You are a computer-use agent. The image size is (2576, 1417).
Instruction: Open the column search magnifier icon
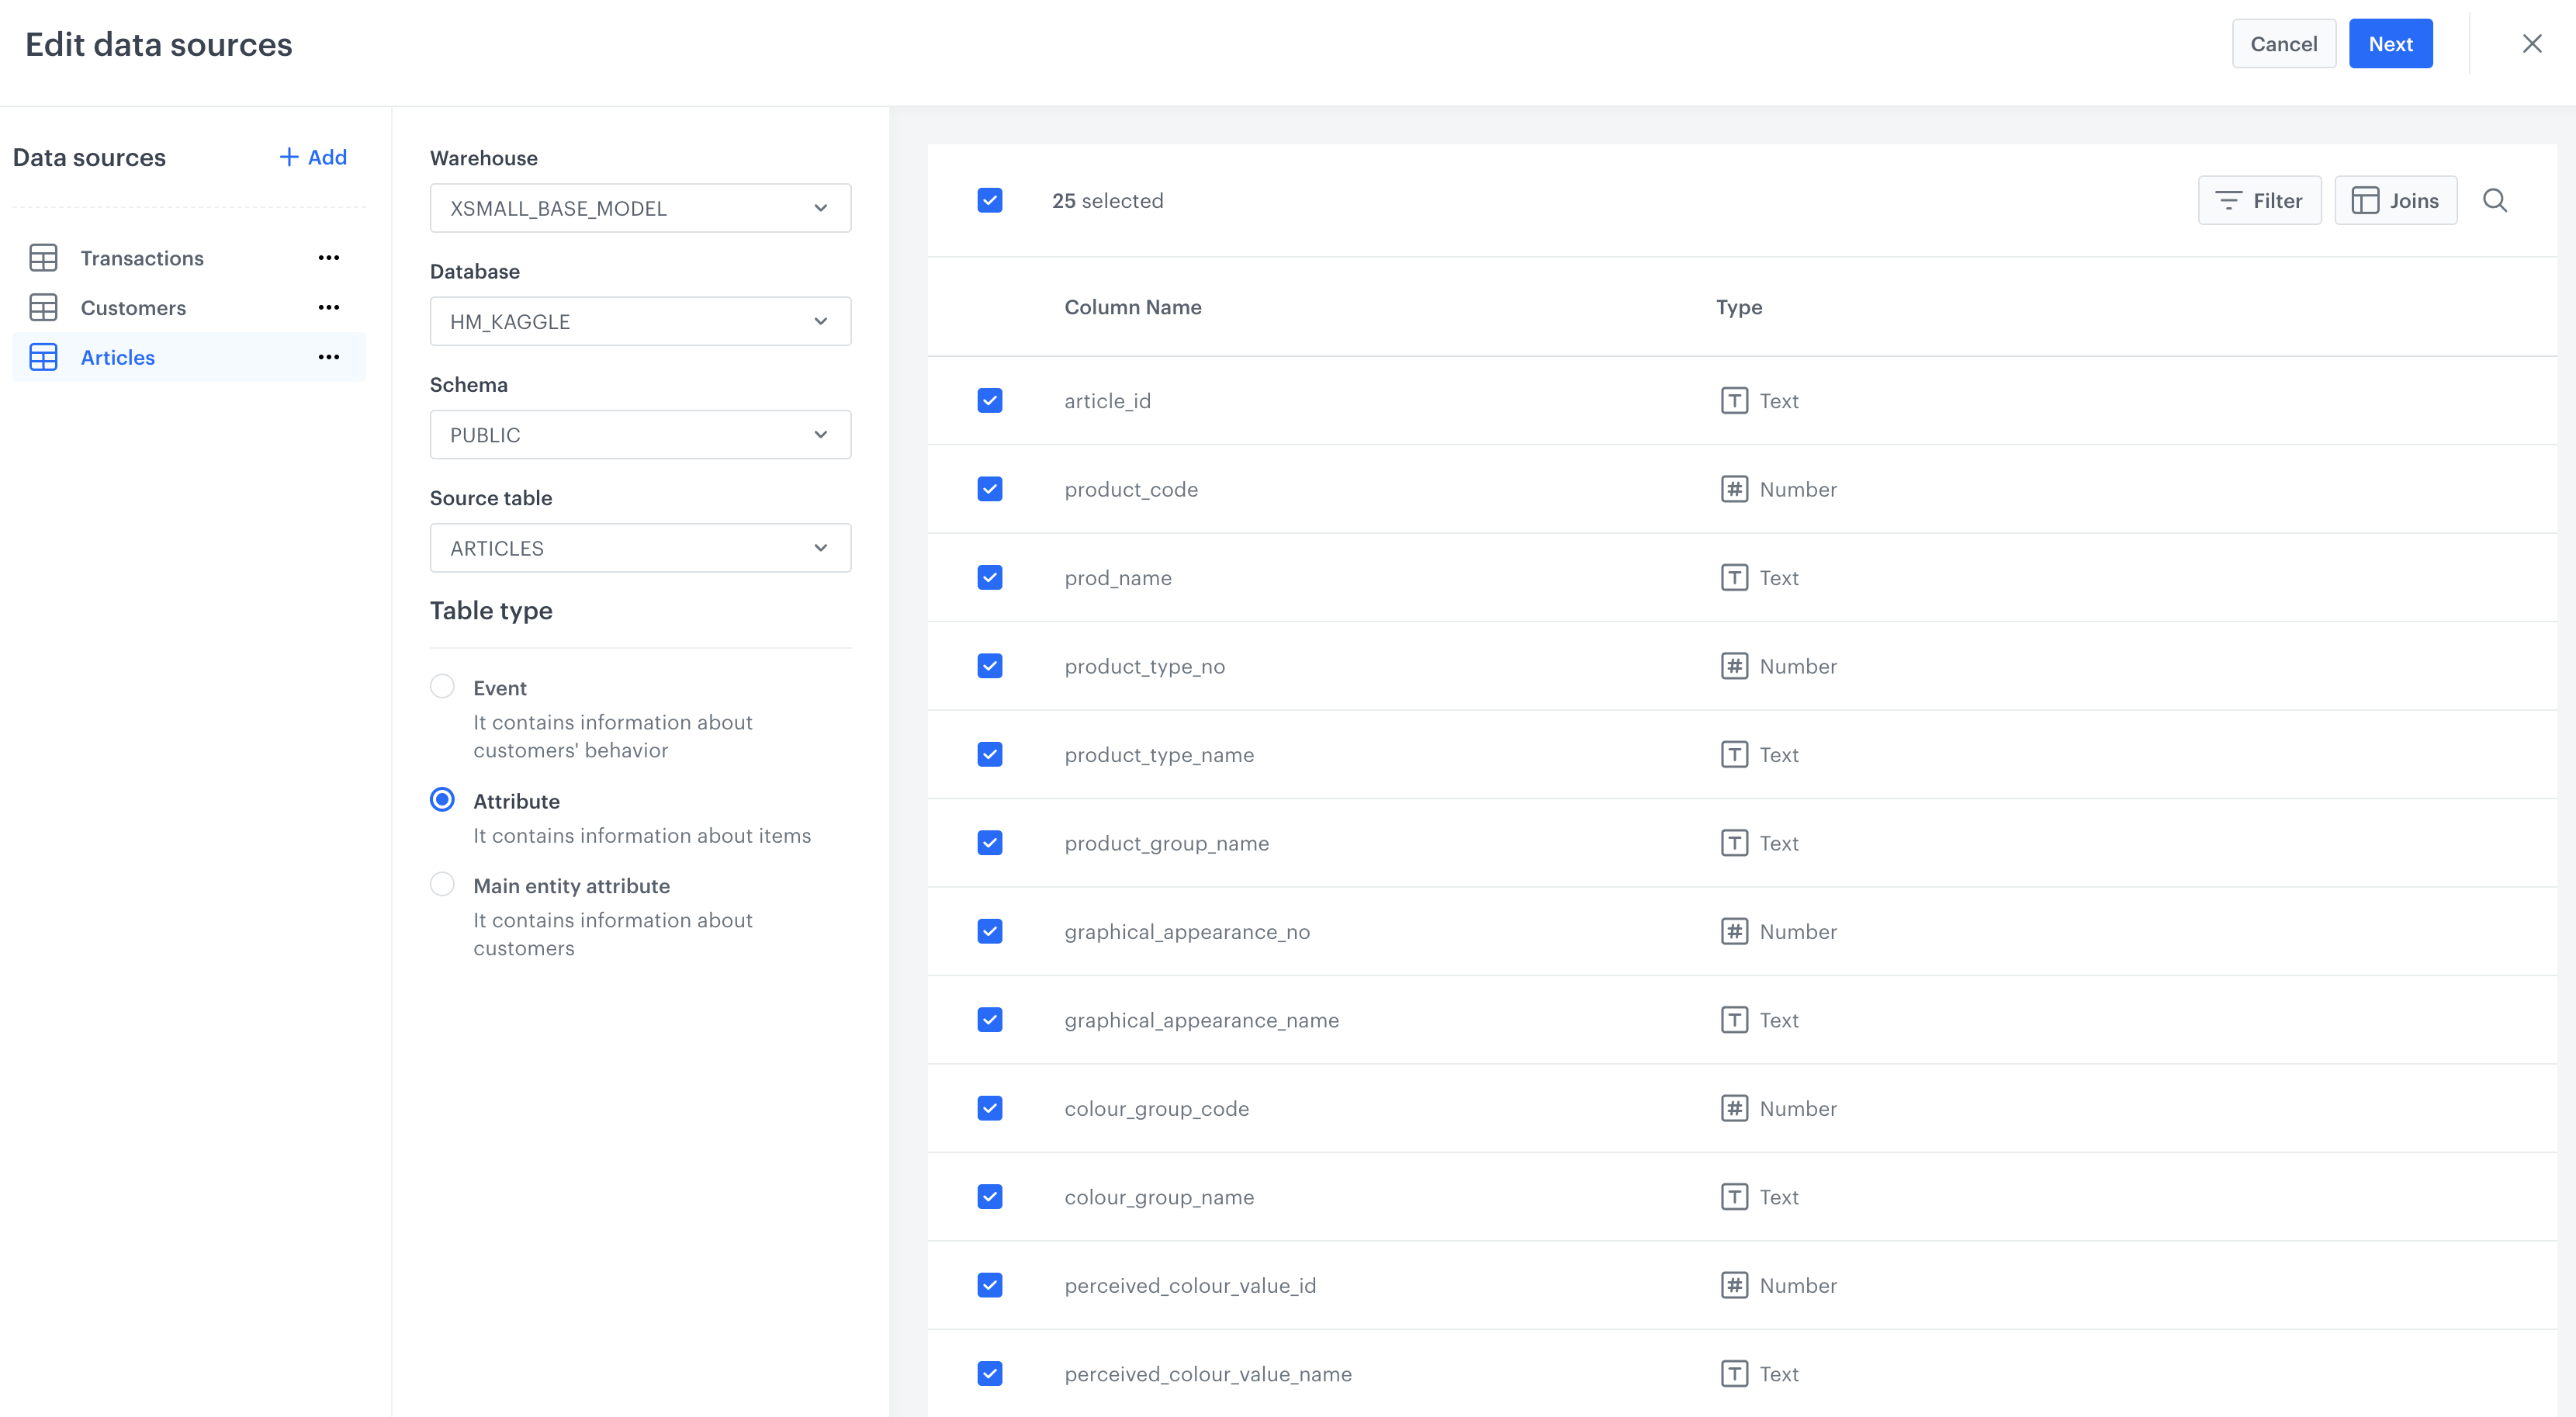2495,201
